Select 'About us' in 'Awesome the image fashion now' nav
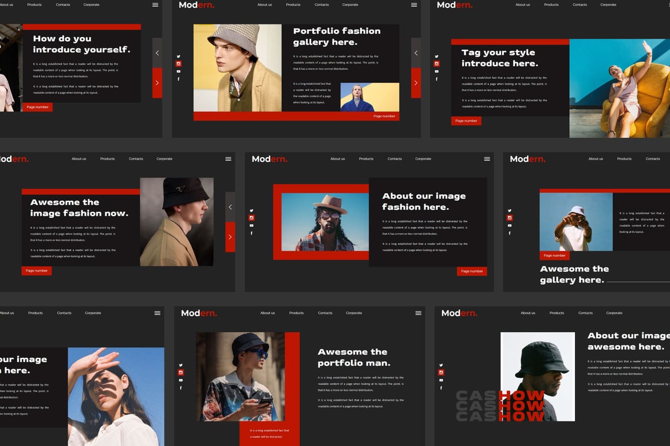Image resolution: width=670 pixels, height=446 pixels. click(78, 159)
